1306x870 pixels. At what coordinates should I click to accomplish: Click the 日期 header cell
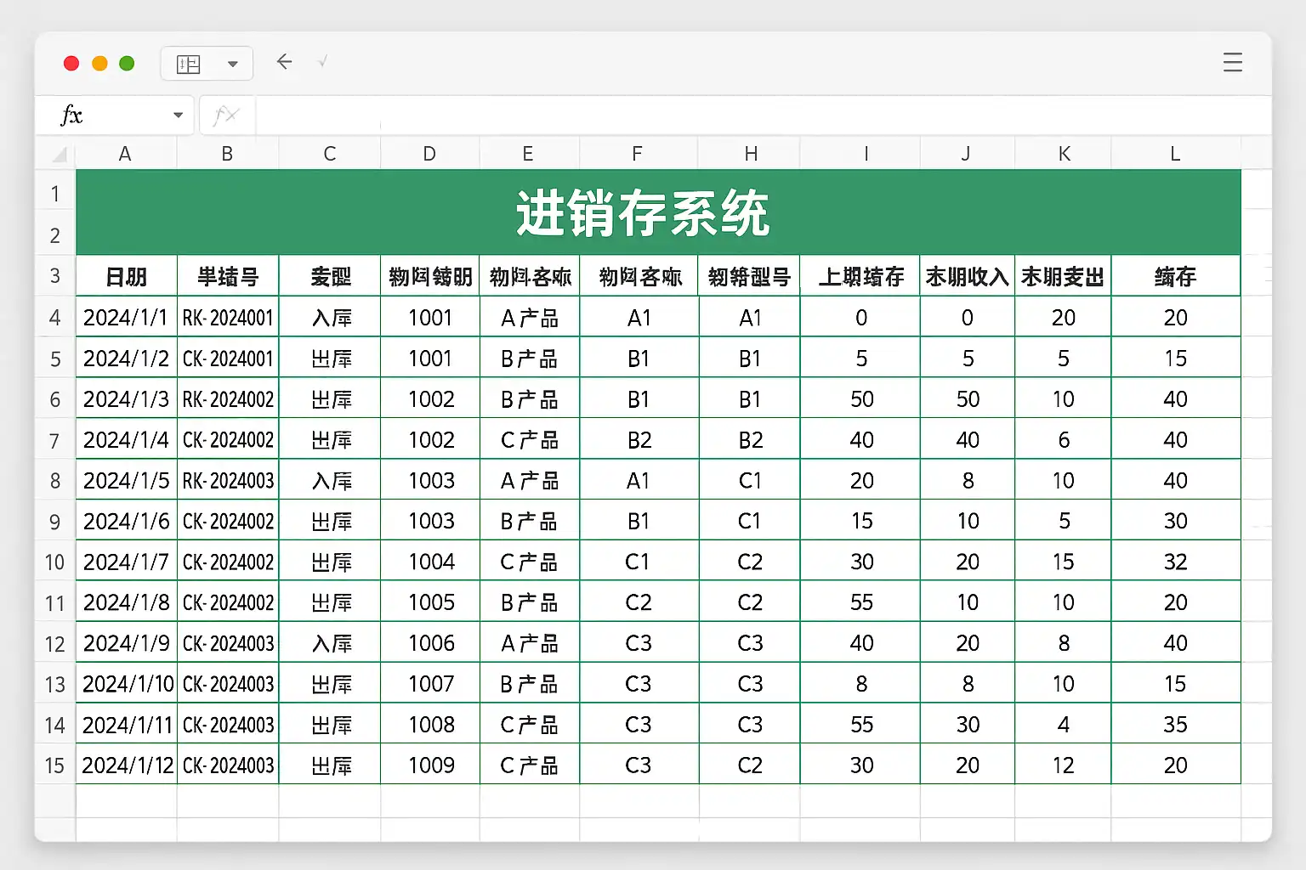(126, 277)
